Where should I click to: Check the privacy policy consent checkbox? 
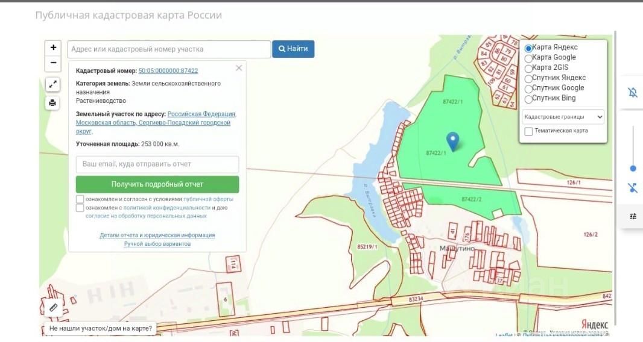(80, 208)
